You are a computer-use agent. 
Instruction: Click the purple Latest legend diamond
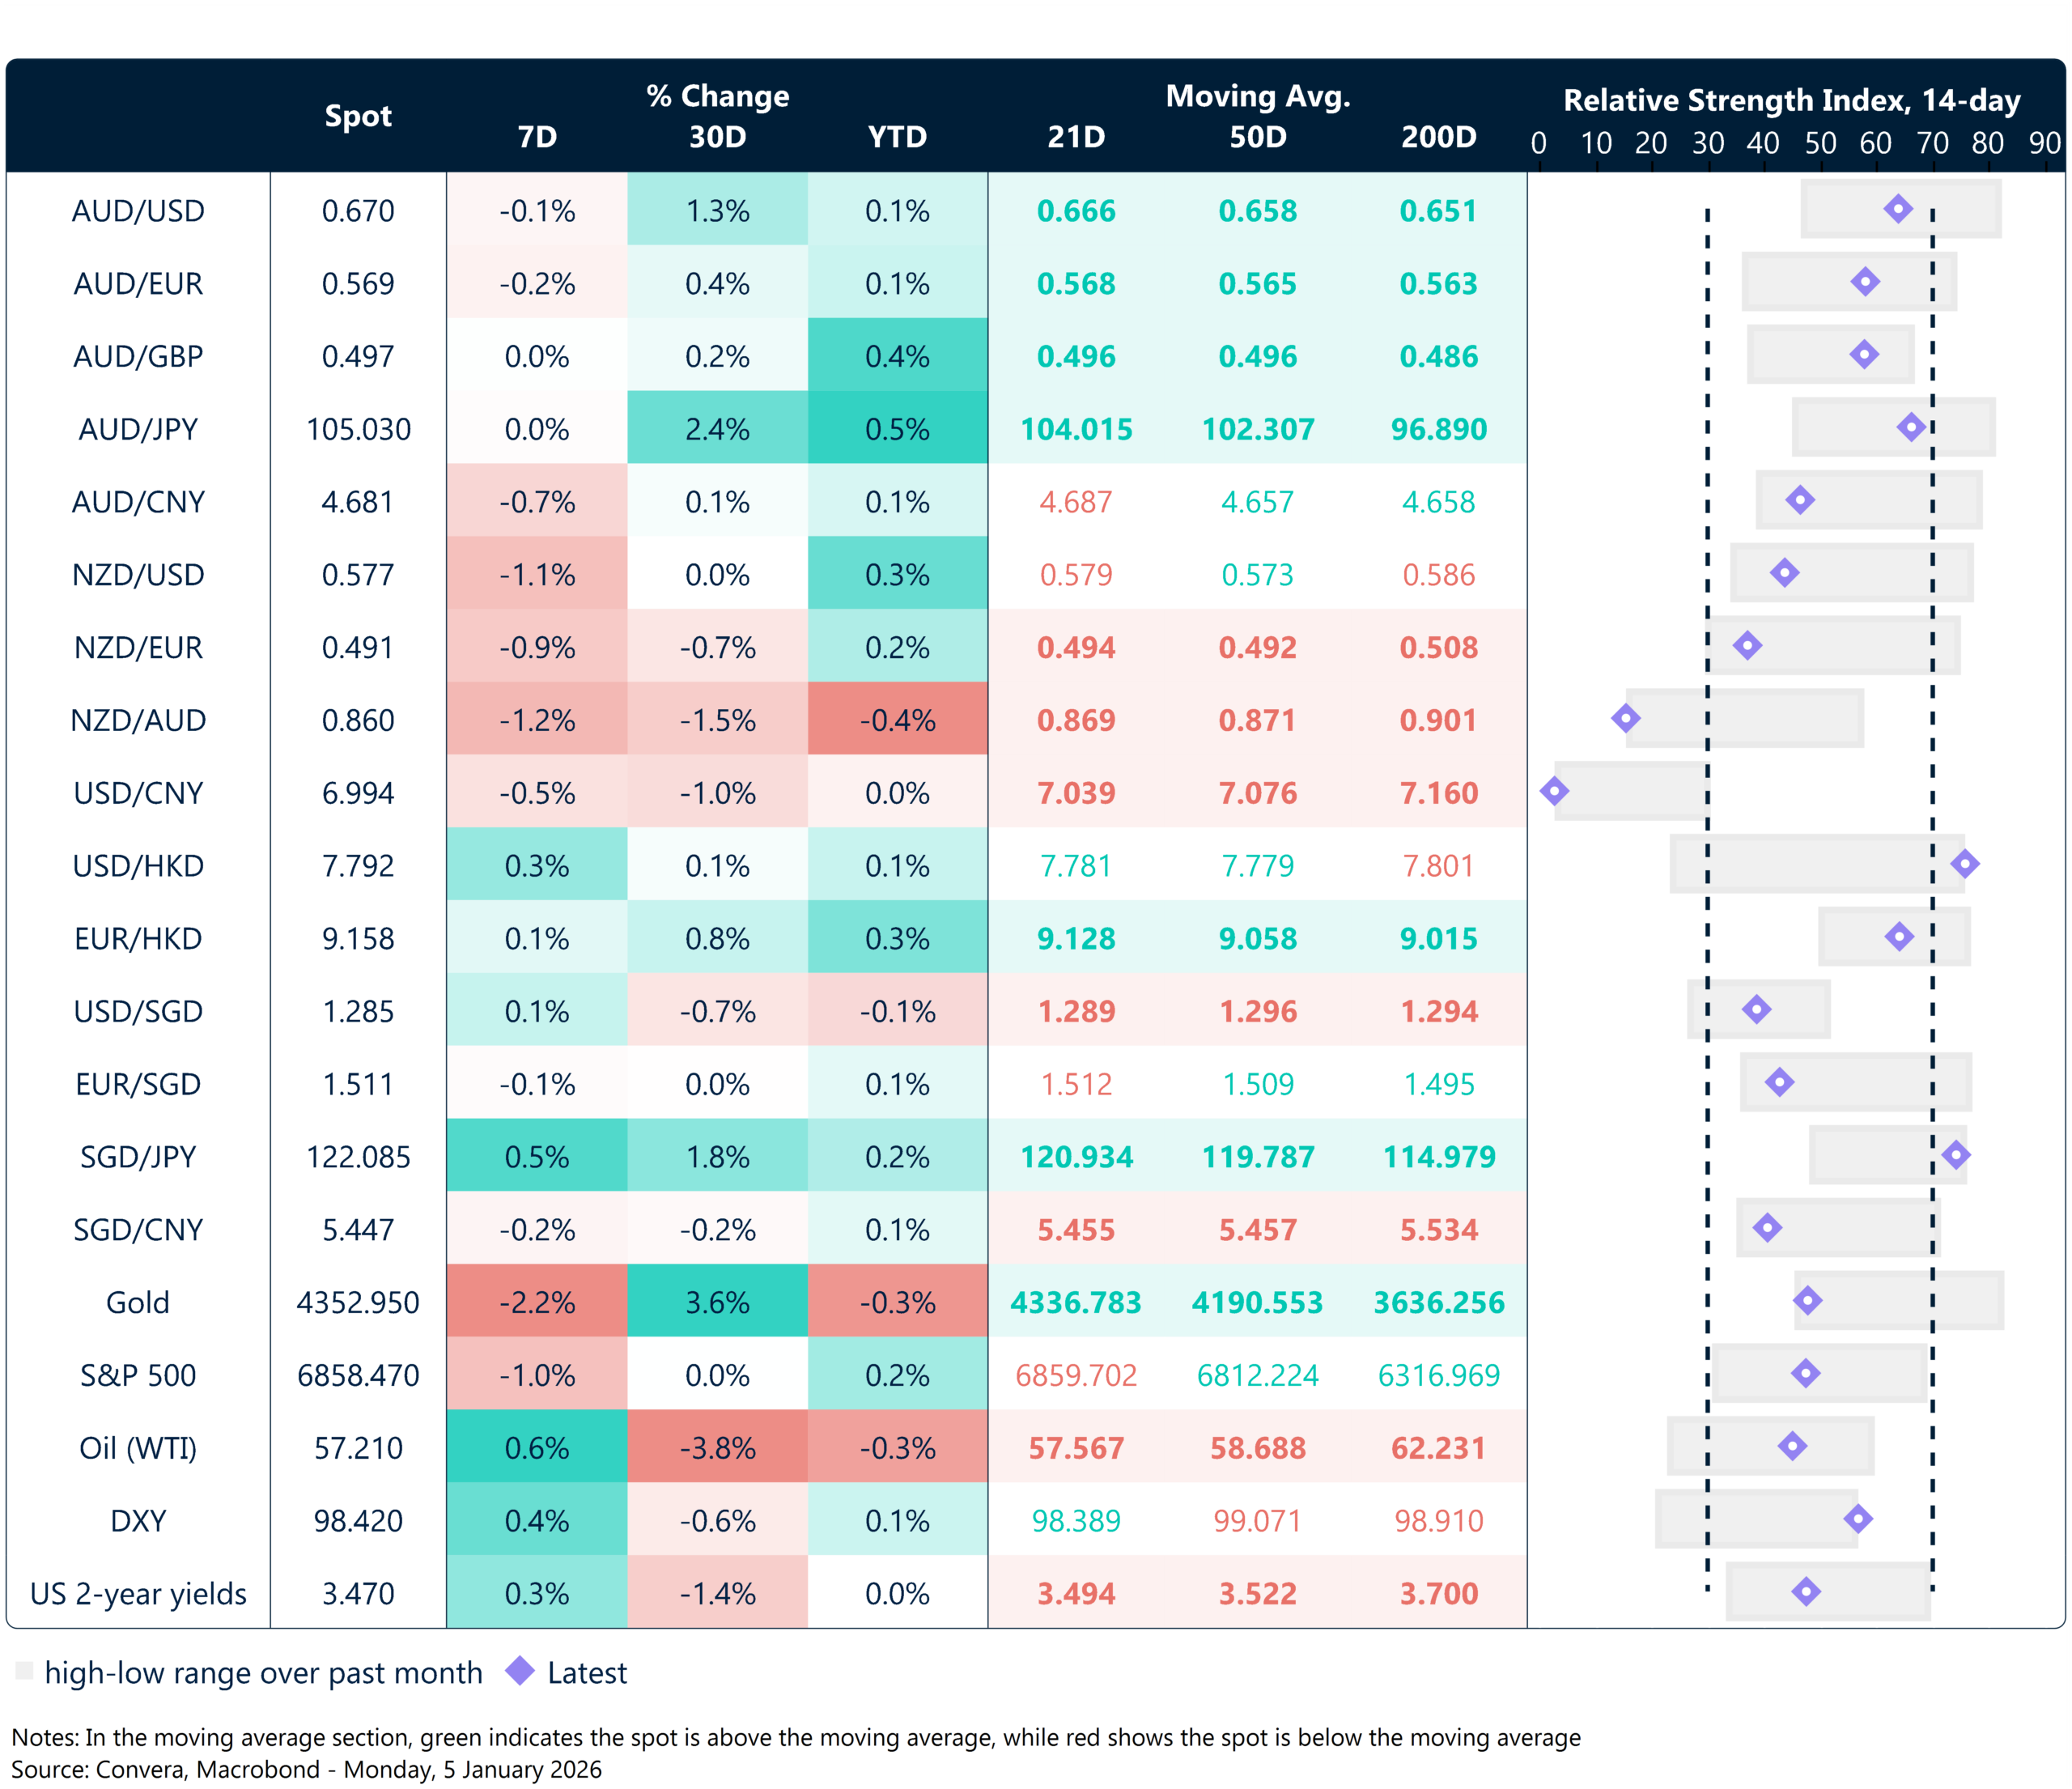(520, 1670)
